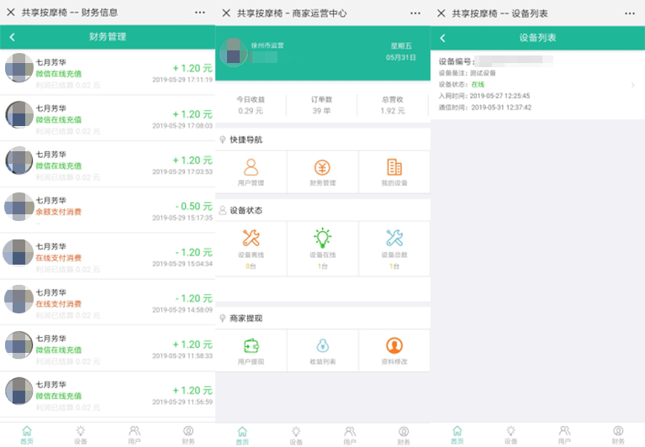Close the 财务信息 mini program window
The height and width of the screenshot is (447, 645).
click(x=11, y=13)
